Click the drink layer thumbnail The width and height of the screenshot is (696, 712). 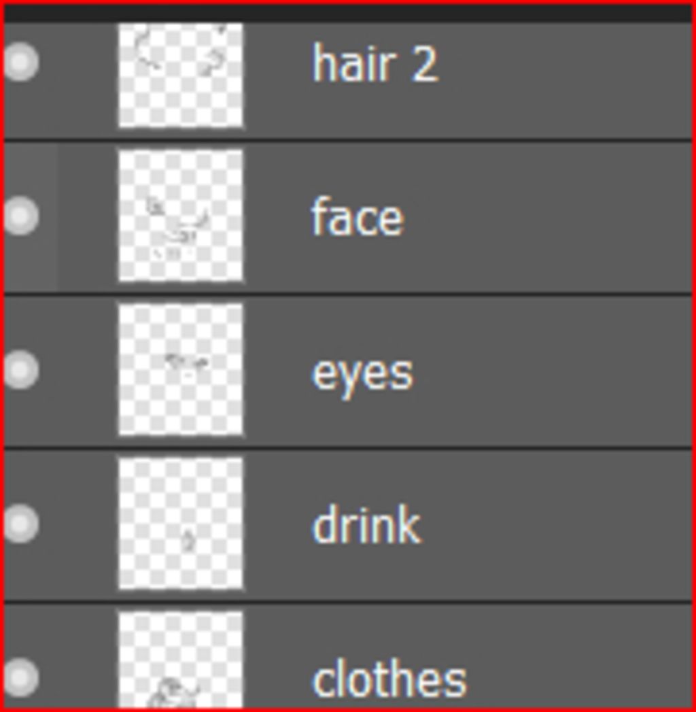[181, 524]
